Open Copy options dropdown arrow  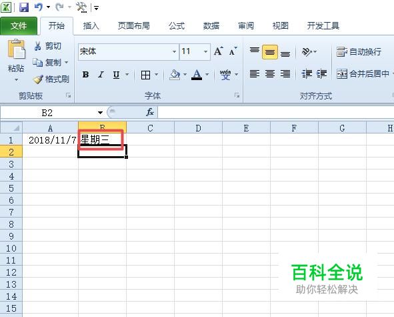coord(67,62)
